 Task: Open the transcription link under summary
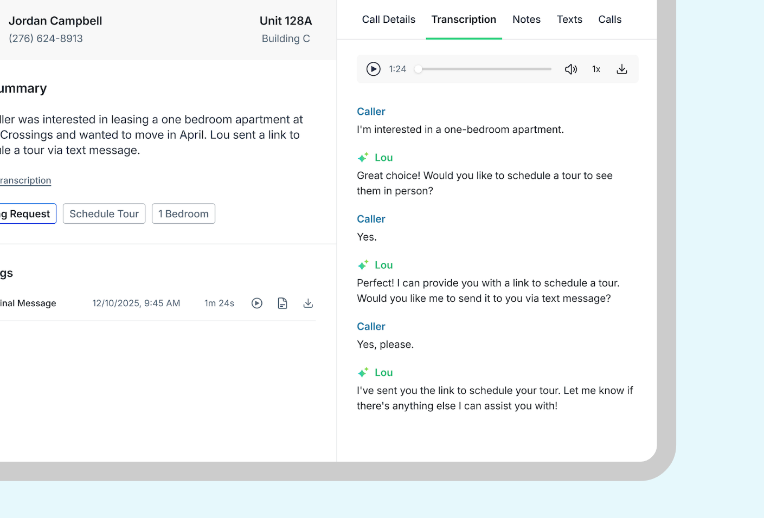[25, 180]
